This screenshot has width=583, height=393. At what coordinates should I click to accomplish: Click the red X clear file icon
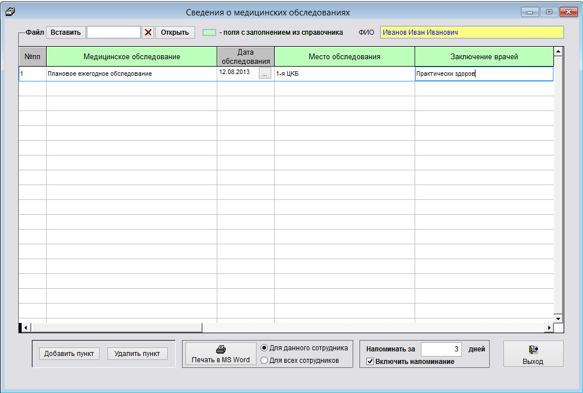tap(148, 32)
